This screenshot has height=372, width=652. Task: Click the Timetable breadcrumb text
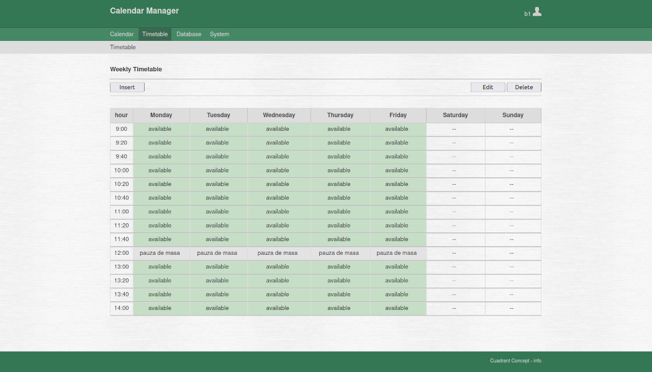123,47
